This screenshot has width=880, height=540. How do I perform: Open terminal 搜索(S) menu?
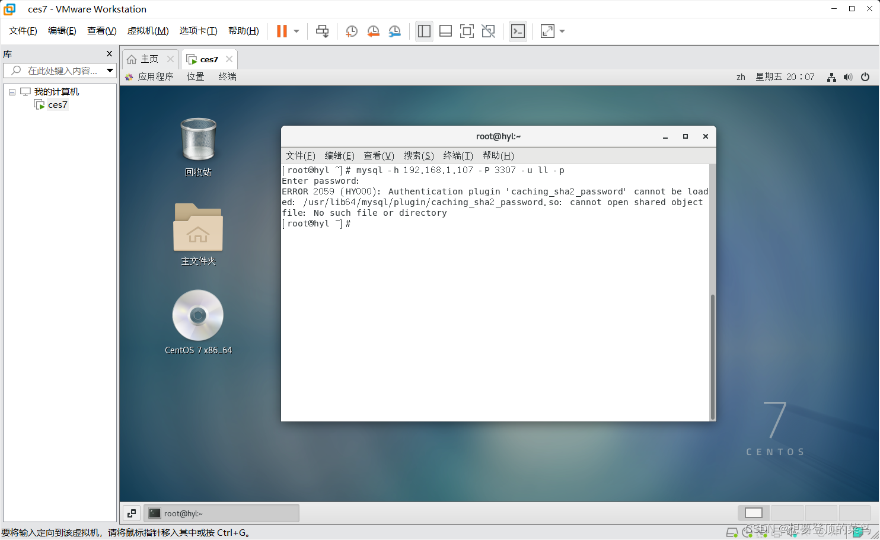click(419, 156)
